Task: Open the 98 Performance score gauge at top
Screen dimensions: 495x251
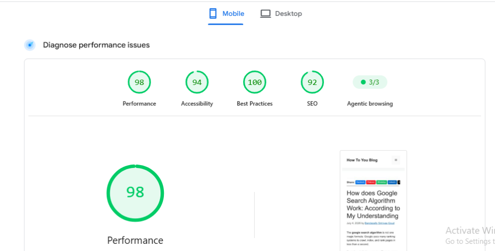Action: click(x=139, y=82)
